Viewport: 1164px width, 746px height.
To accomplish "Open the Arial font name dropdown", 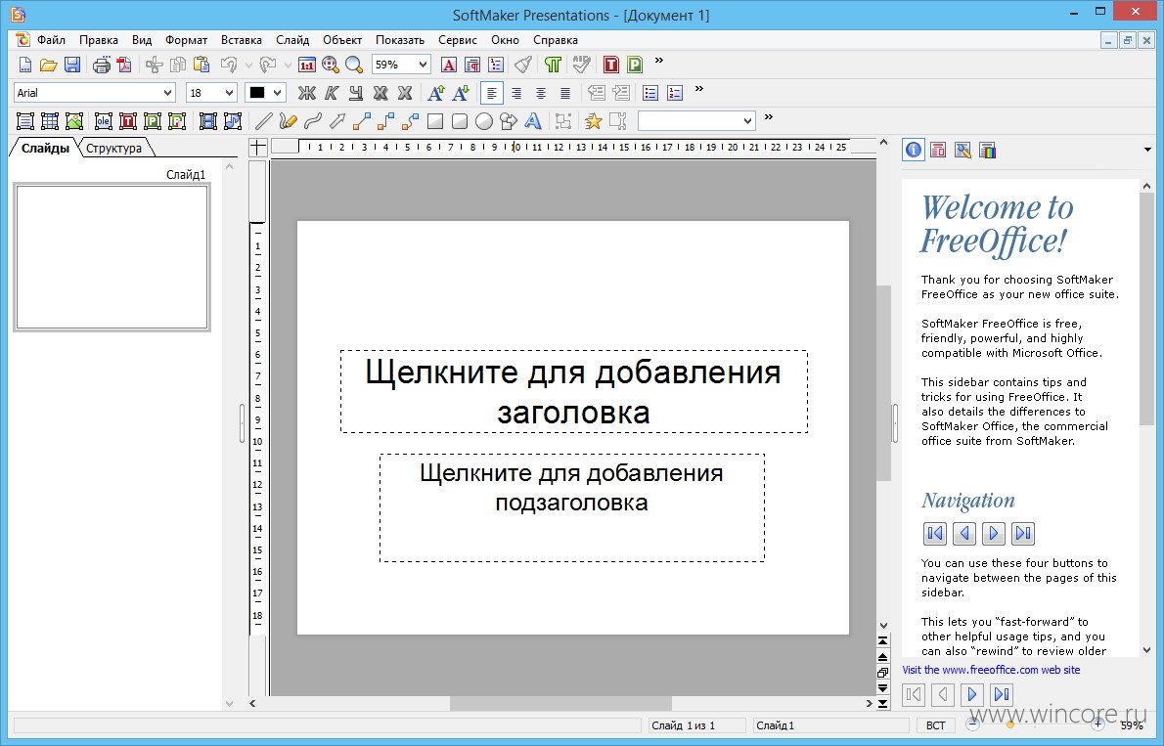I will tap(167, 93).
